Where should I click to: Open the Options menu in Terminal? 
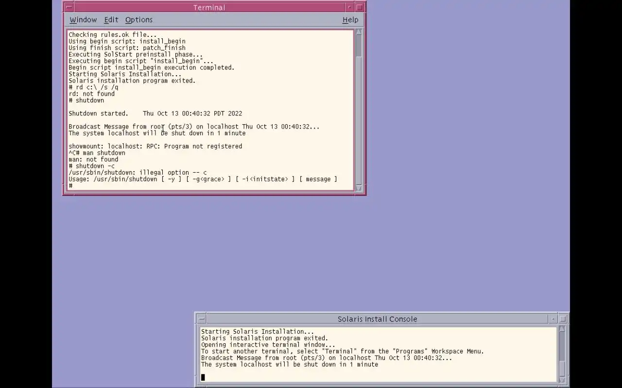pos(139,20)
